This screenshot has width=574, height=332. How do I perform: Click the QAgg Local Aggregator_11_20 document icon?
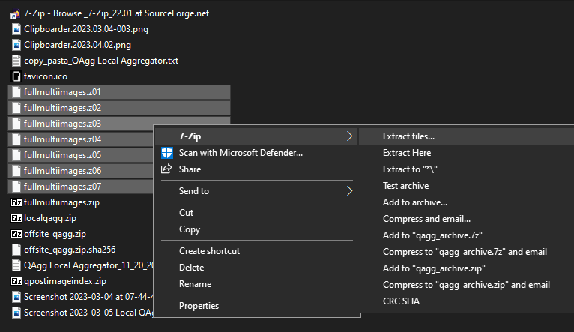pos(16,265)
